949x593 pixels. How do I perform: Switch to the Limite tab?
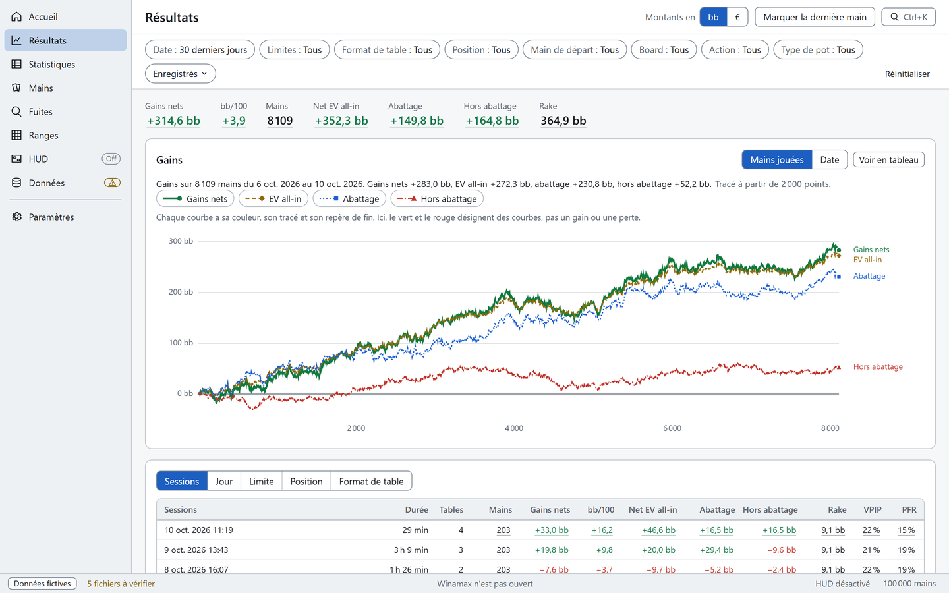262,481
